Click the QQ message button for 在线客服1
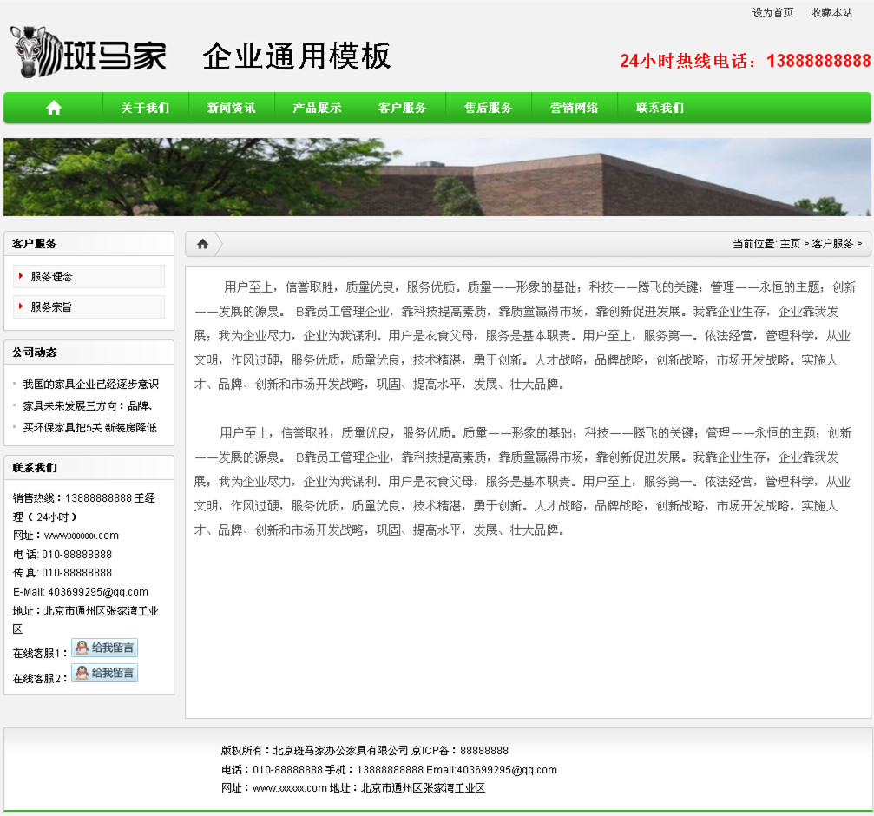874x816 pixels. point(105,648)
